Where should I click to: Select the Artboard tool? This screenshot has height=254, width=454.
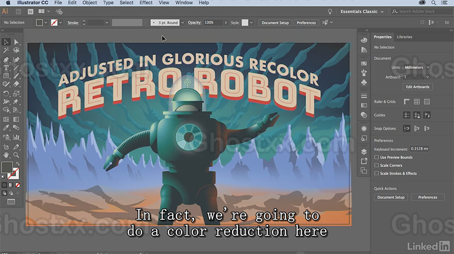coord(6,147)
